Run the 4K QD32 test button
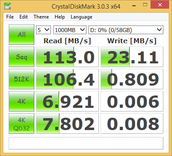Screen dimensions: 172x156 tap(21, 123)
